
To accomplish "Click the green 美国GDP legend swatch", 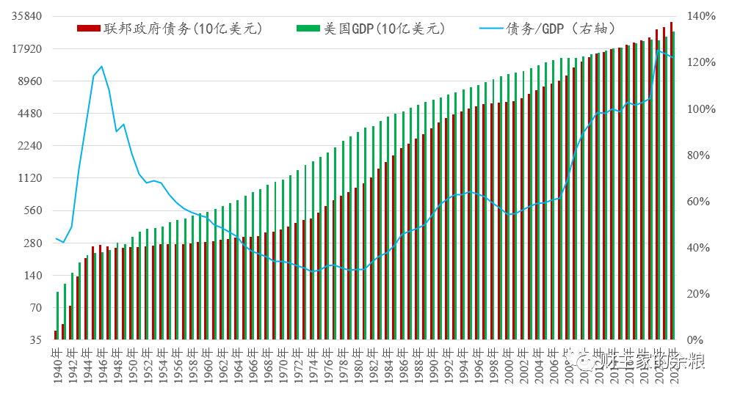I will tap(308, 29).
